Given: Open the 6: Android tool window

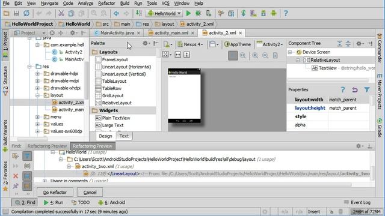Looking at the screenshot, I should click(x=112, y=203).
